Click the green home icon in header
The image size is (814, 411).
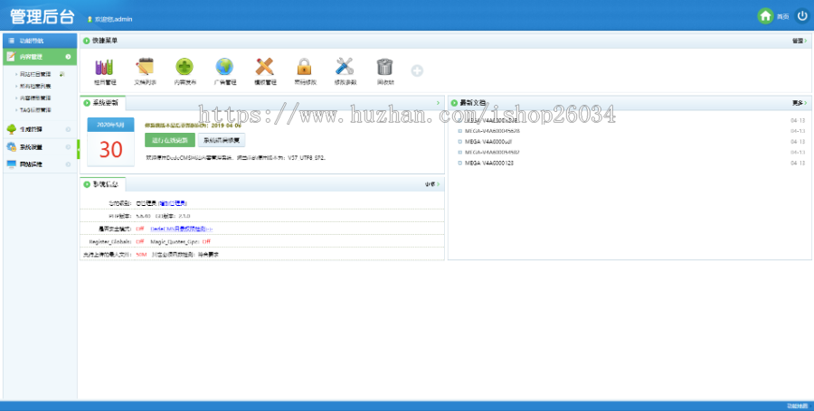point(765,16)
